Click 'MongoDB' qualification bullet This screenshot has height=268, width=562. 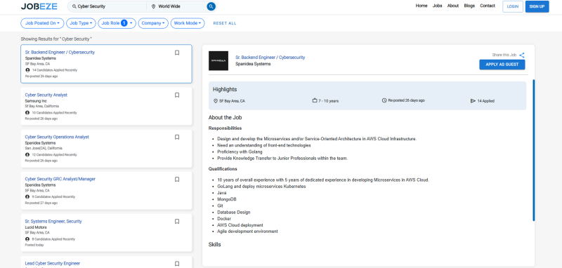coord(226,199)
